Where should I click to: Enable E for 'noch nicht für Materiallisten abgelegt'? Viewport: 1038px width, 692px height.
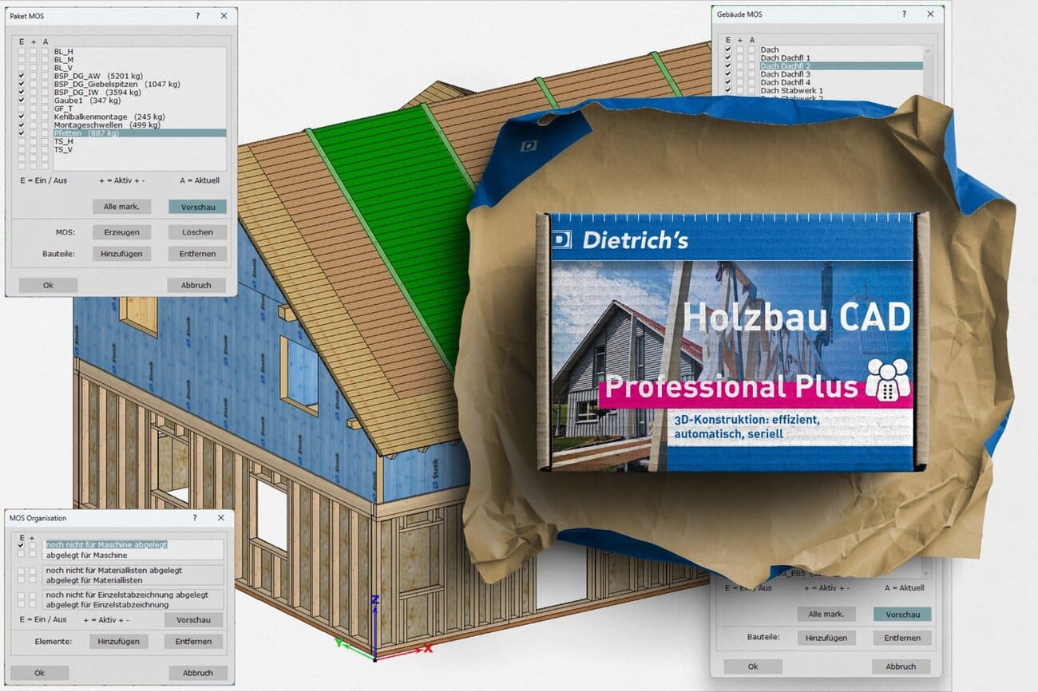pyautogui.click(x=22, y=571)
